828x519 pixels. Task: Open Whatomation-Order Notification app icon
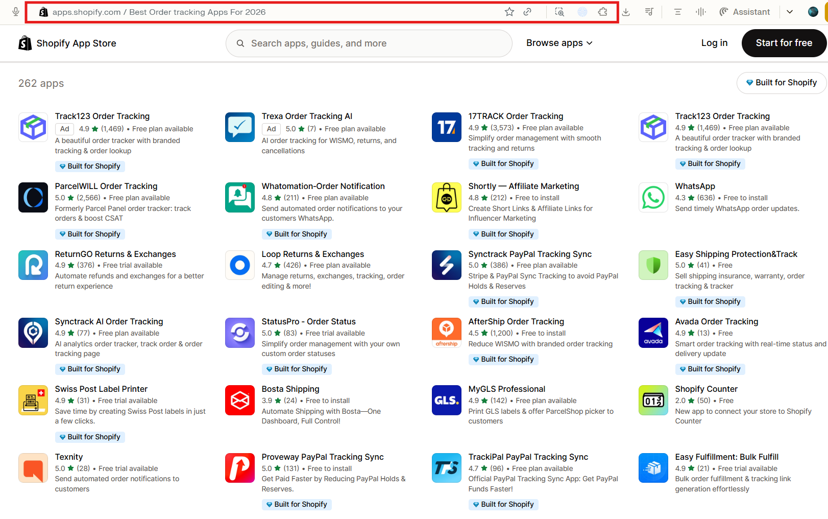pyautogui.click(x=240, y=197)
